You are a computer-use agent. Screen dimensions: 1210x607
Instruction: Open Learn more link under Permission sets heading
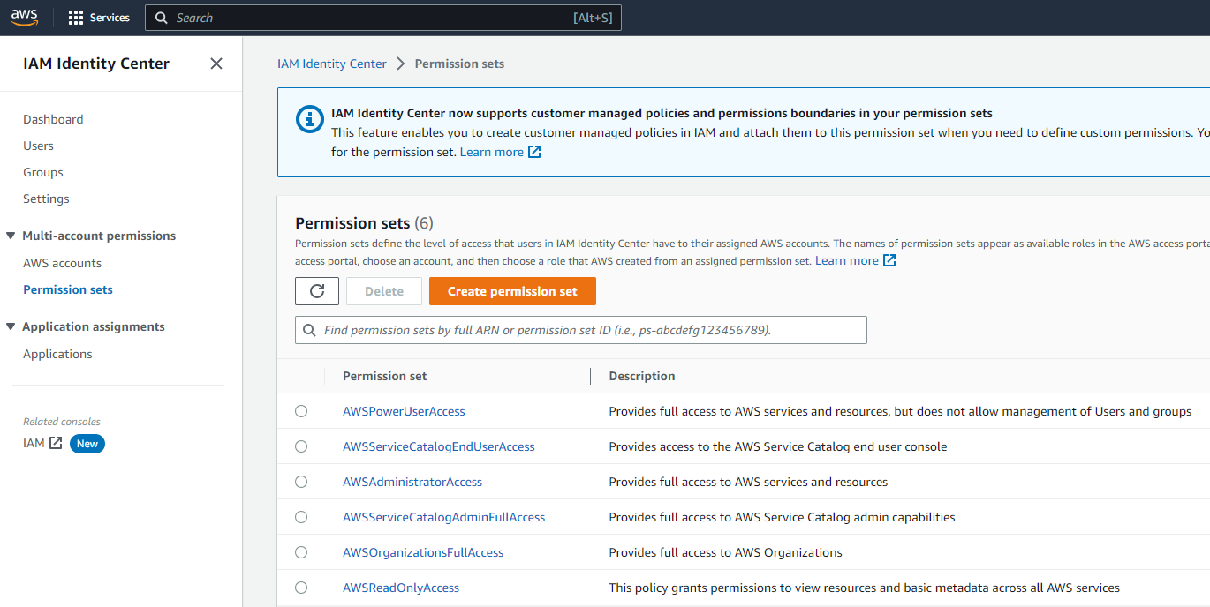tap(855, 260)
